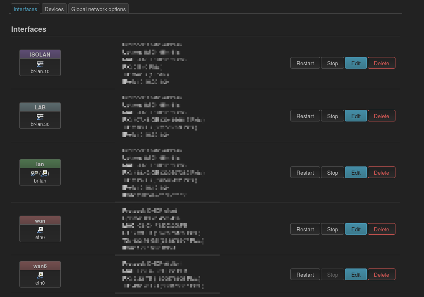This screenshot has width=424, height=297.
Task: Restart the lan interface
Action: click(x=305, y=172)
